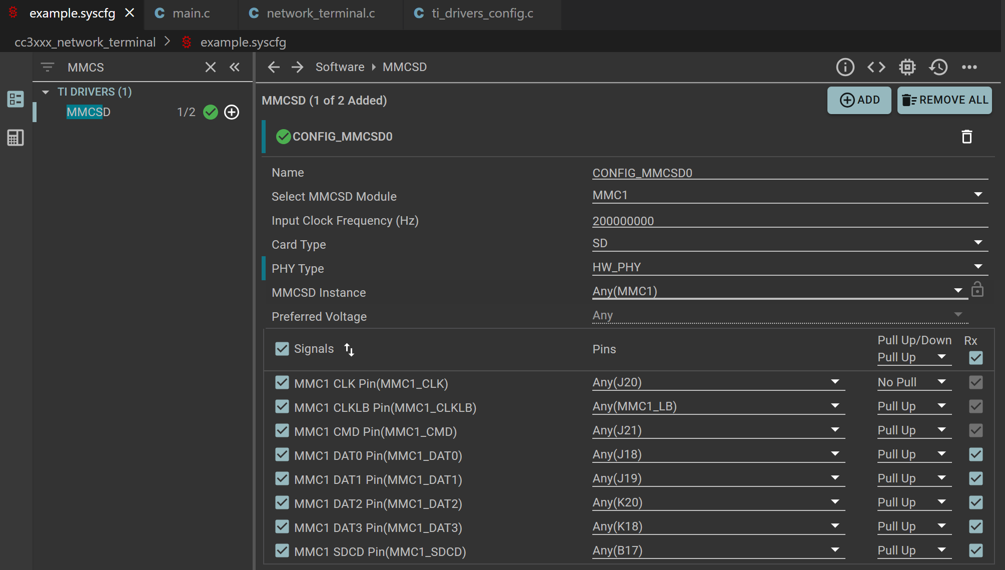Uncheck the MMC1 SDCD Pin signal checkbox
Image resolution: width=1005 pixels, height=570 pixels.
(x=282, y=551)
